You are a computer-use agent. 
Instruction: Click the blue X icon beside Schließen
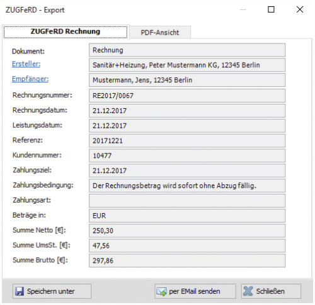point(248,291)
